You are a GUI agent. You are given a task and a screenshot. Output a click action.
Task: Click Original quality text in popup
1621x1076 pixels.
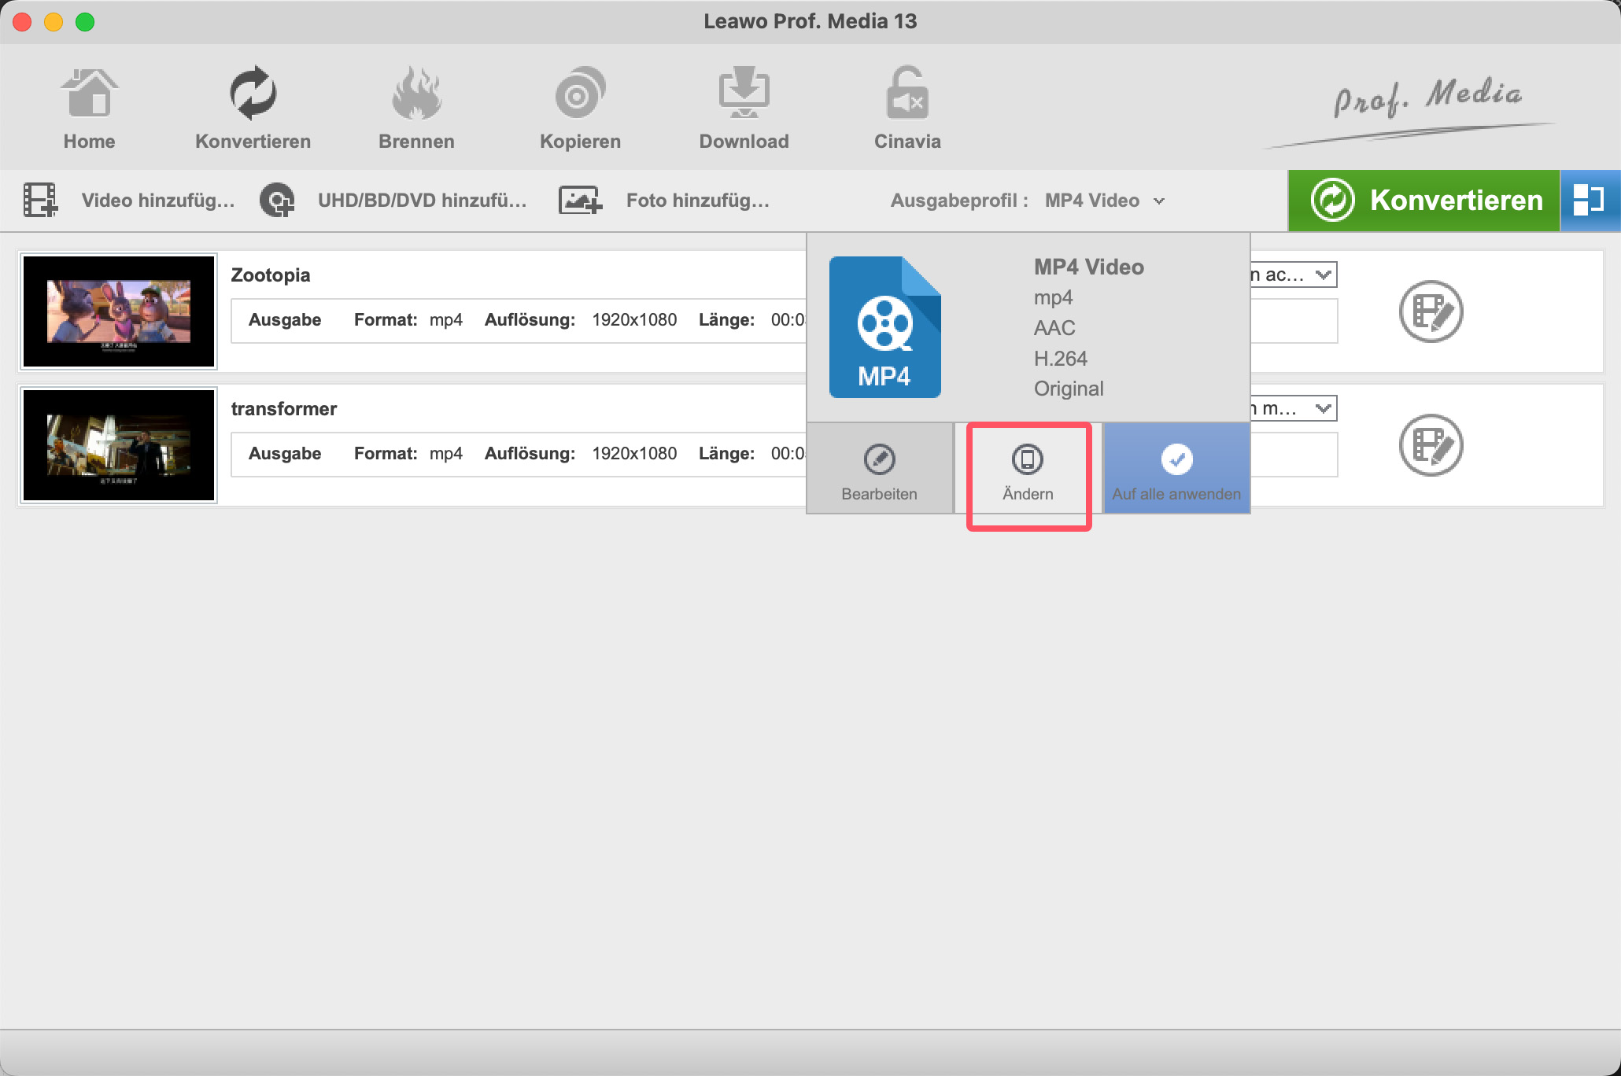pyautogui.click(x=1069, y=389)
